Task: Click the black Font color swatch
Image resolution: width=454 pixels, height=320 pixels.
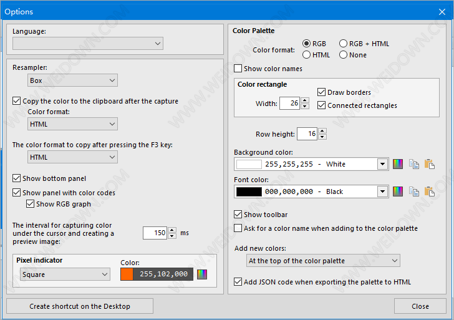Action: pos(249,192)
